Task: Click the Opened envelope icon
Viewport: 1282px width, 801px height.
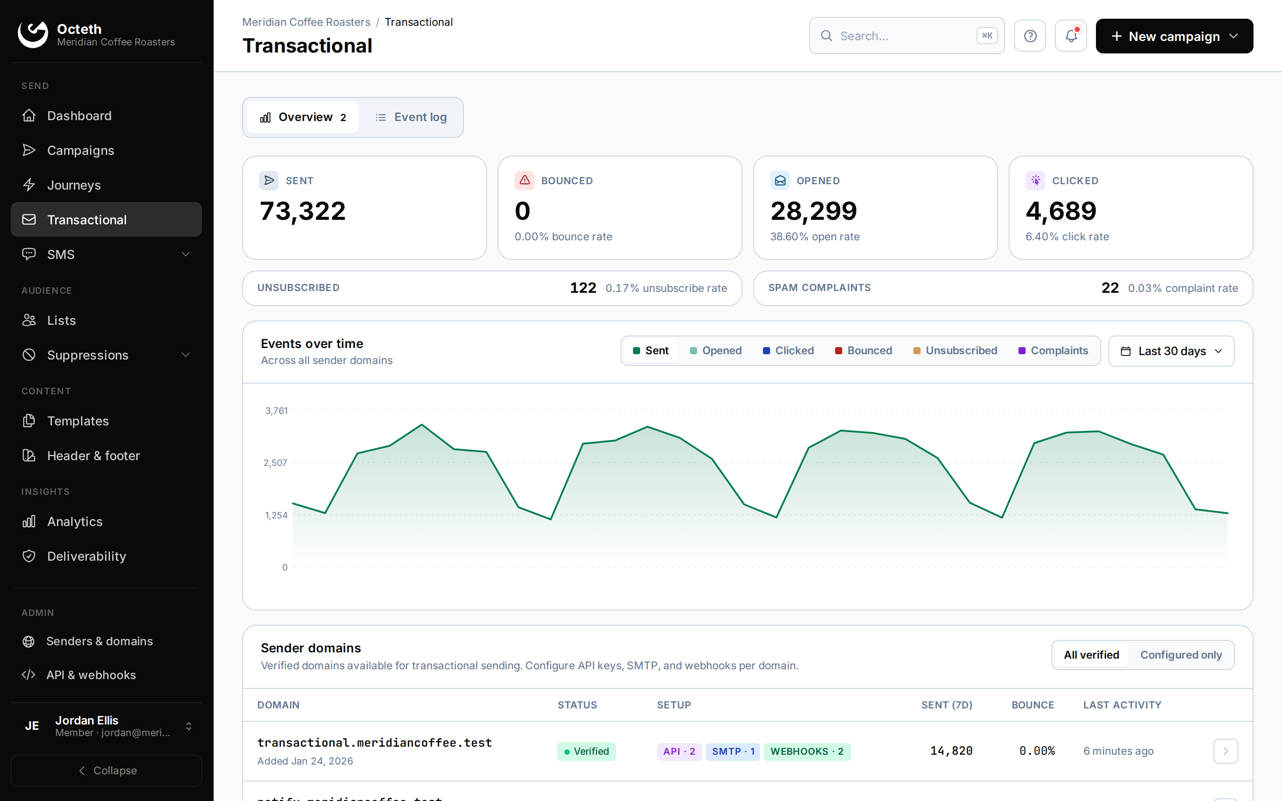Action: (x=780, y=181)
